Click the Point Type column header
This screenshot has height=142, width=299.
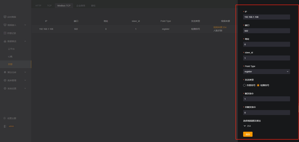[x=166, y=21]
